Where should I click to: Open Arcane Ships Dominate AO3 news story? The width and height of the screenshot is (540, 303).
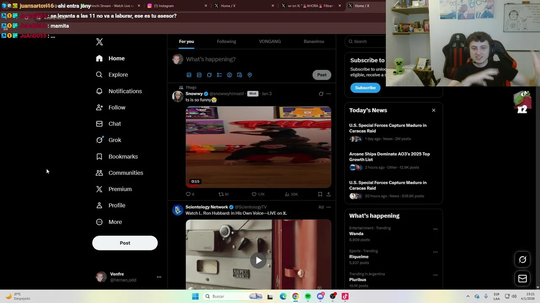(389, 157)
